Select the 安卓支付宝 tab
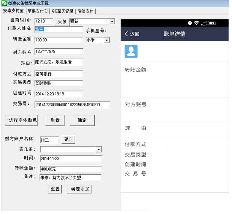The width and height of the screenshot is (232, 214). coord(13,11)
